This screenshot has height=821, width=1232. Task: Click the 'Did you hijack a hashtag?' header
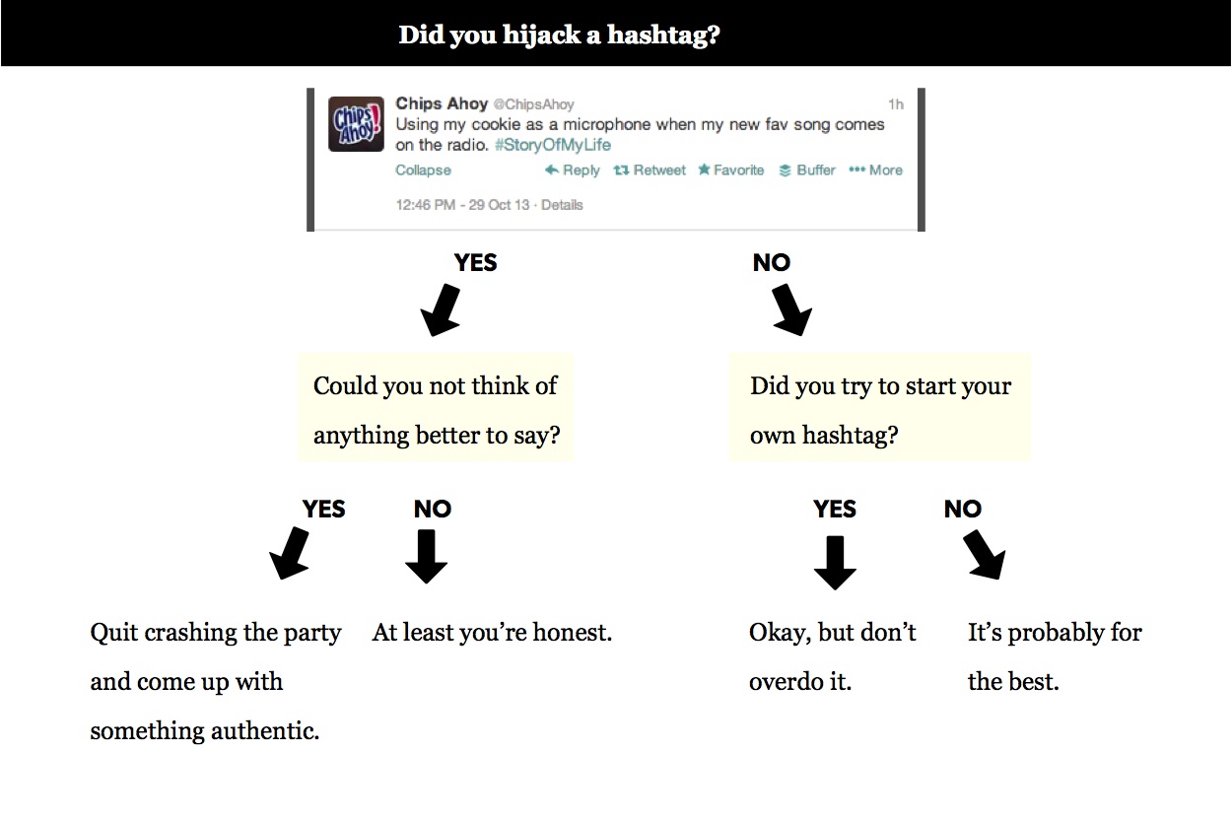559,36
